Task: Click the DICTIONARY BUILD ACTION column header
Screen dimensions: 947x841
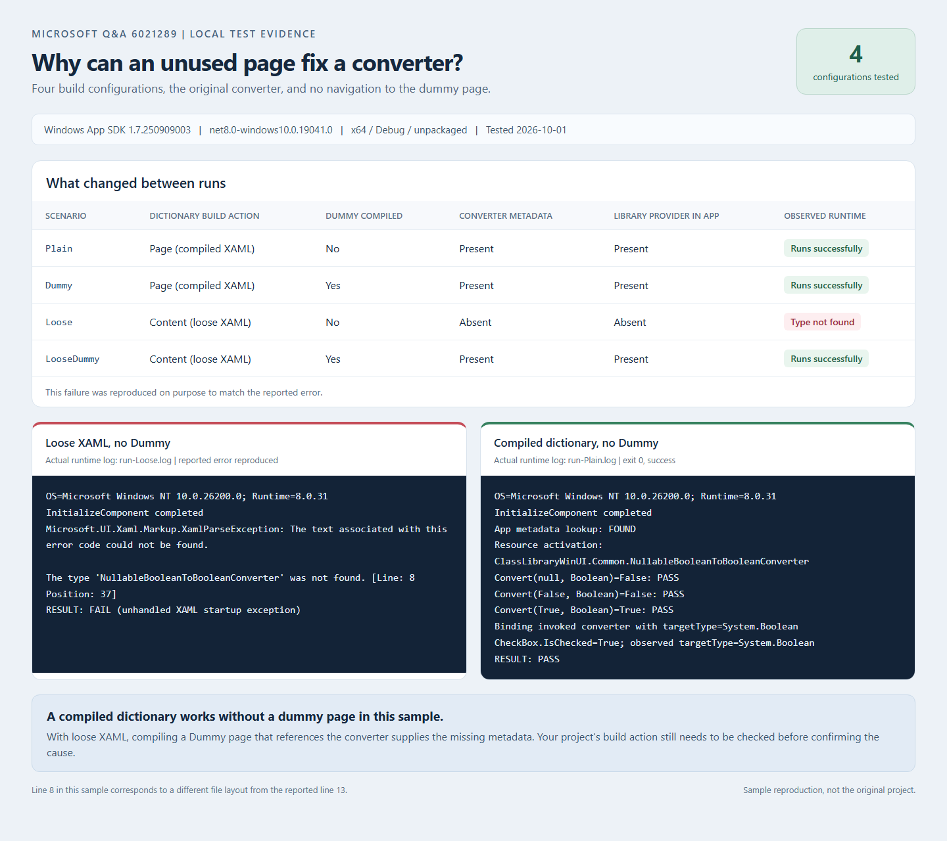Action: [205, 216]
